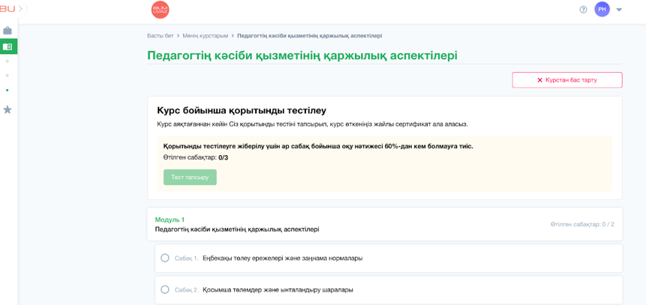This screenshot has width=646, height=305.
Task: Open Менің курстарым breadcrumb
Action: click(x=205, y=36)
